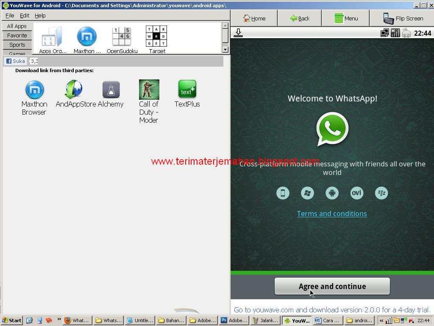
Task: Open the androi... folder taskbar item
Action: pyautogui.click(x=359, y=320)
